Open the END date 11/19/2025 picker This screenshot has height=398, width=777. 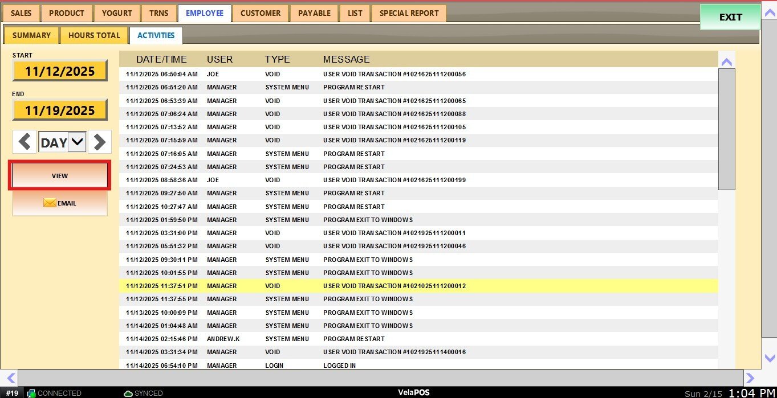point(60,110)
